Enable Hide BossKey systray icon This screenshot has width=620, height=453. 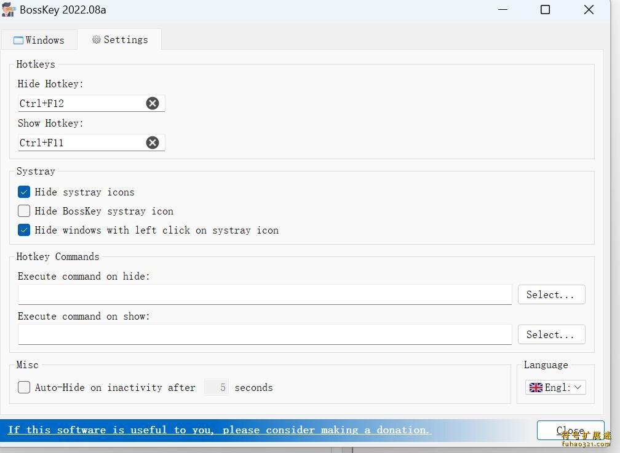(24, 211)
